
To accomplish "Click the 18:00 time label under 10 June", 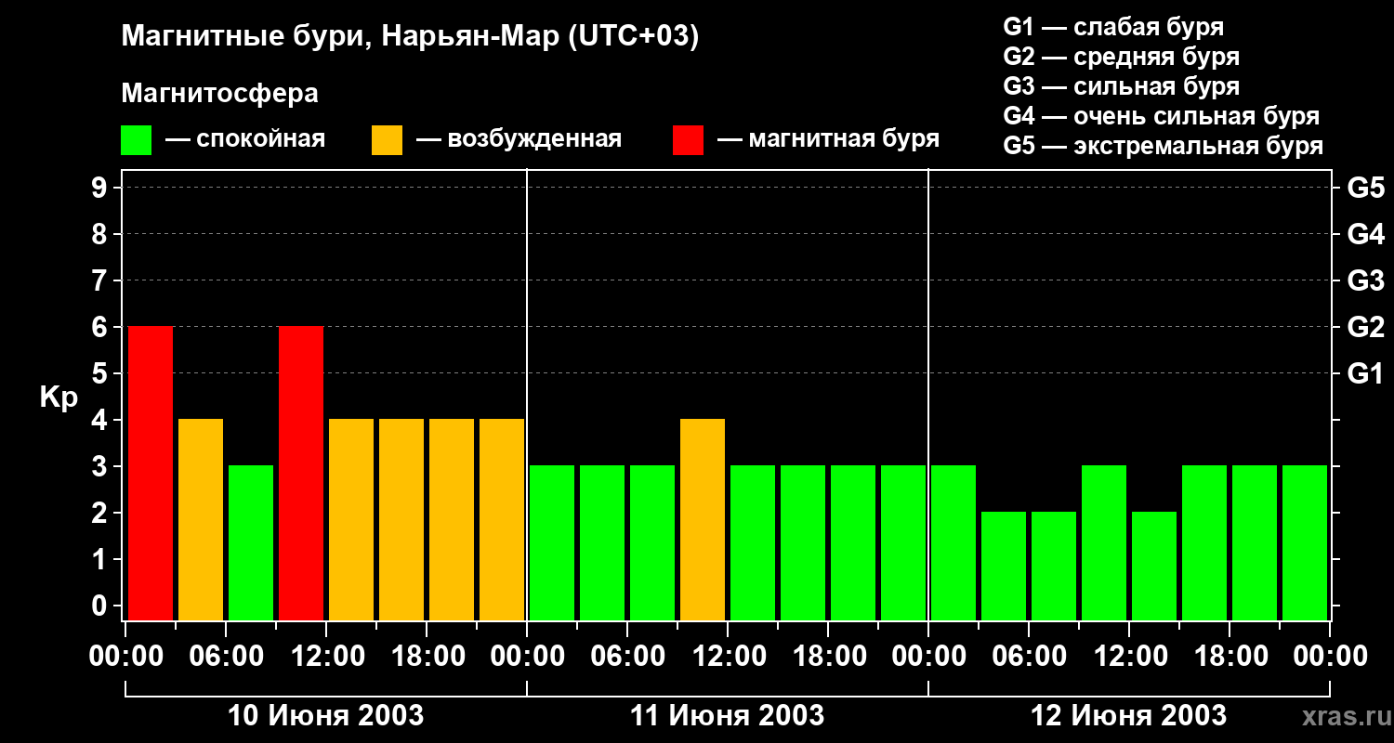I will [427, 657].
